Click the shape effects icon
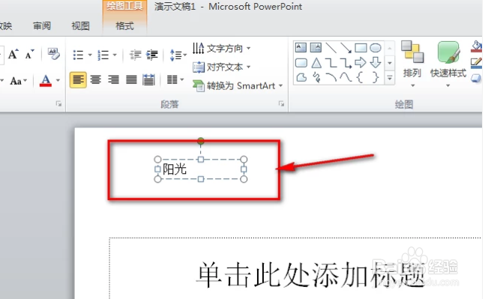Image resolution: width=485 pixels, height=299 pixels. [476, 79]
